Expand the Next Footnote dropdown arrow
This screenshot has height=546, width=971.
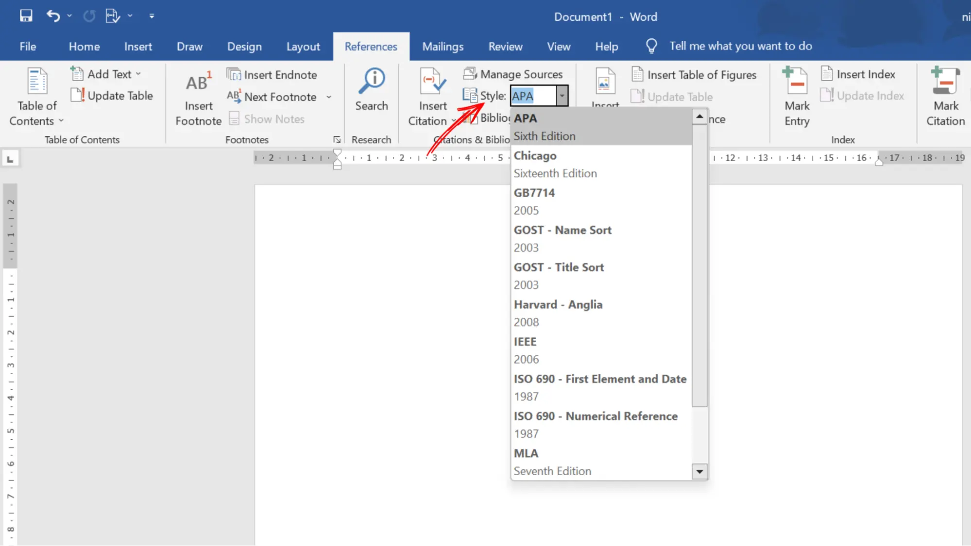pyautogui.click(x=329, y=97)
